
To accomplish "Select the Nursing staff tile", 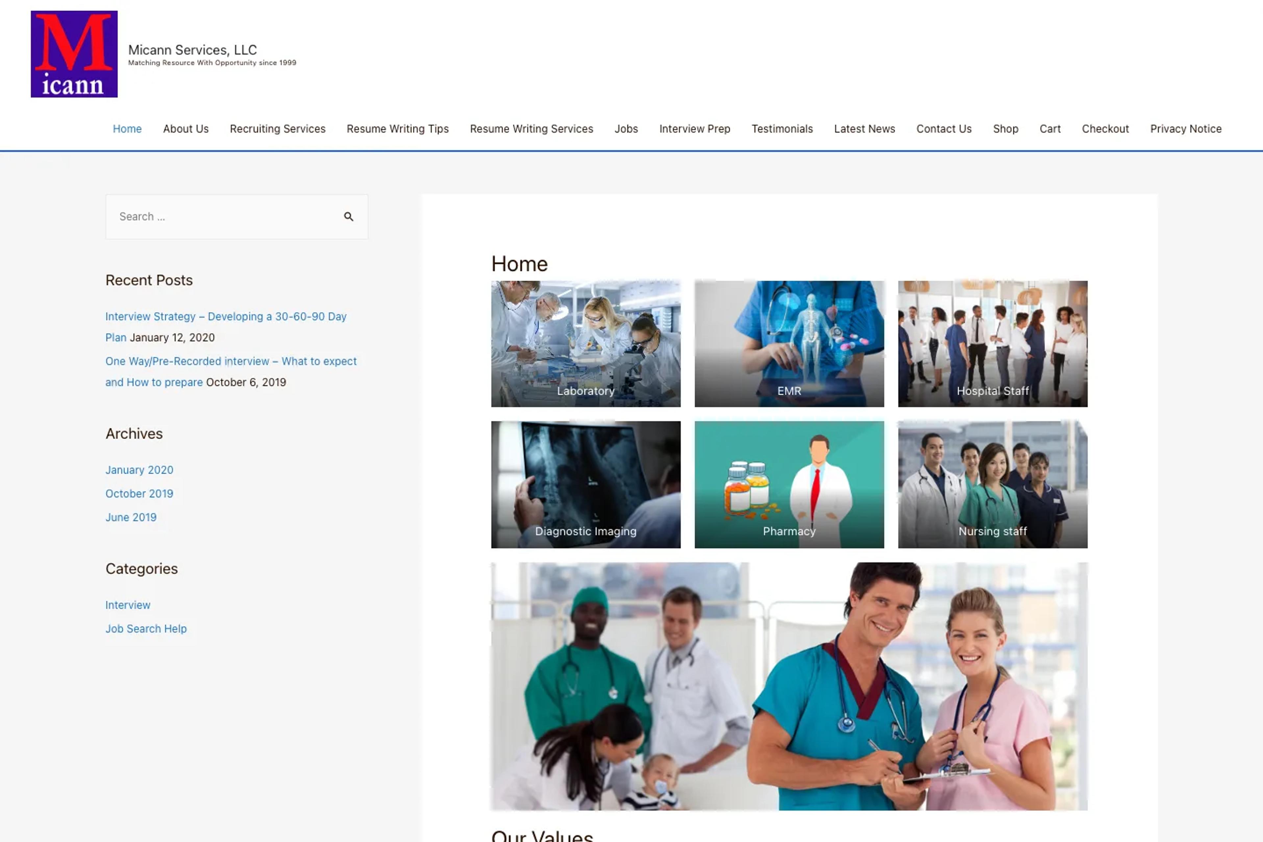I will [x=992, y=484].
